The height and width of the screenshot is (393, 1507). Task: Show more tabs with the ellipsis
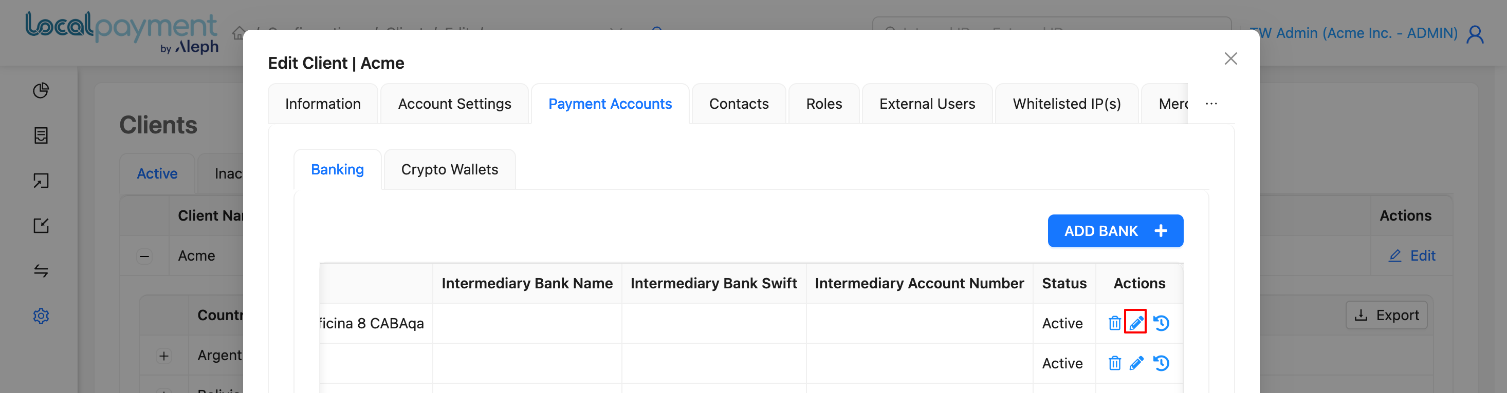click(1211, 104)
